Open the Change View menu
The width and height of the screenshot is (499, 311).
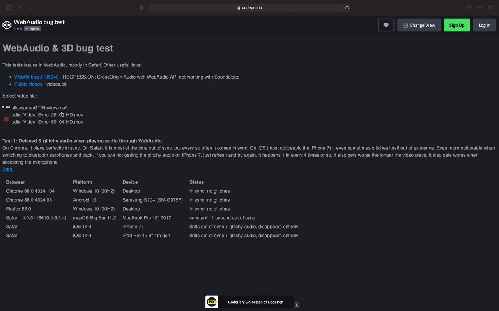click(x=419, y=25)
